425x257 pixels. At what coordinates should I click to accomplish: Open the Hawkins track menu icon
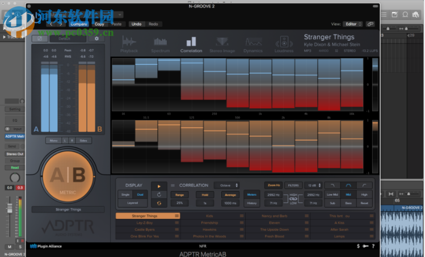pos(242,229)
